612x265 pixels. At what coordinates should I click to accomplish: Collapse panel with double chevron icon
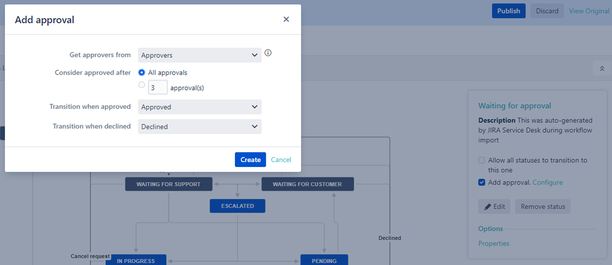[602, 68]
